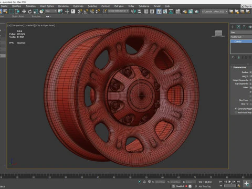This screenshot has height=189, width=252.
Task: Open the Curve Editor icon
Action: (x=165, y=12)
